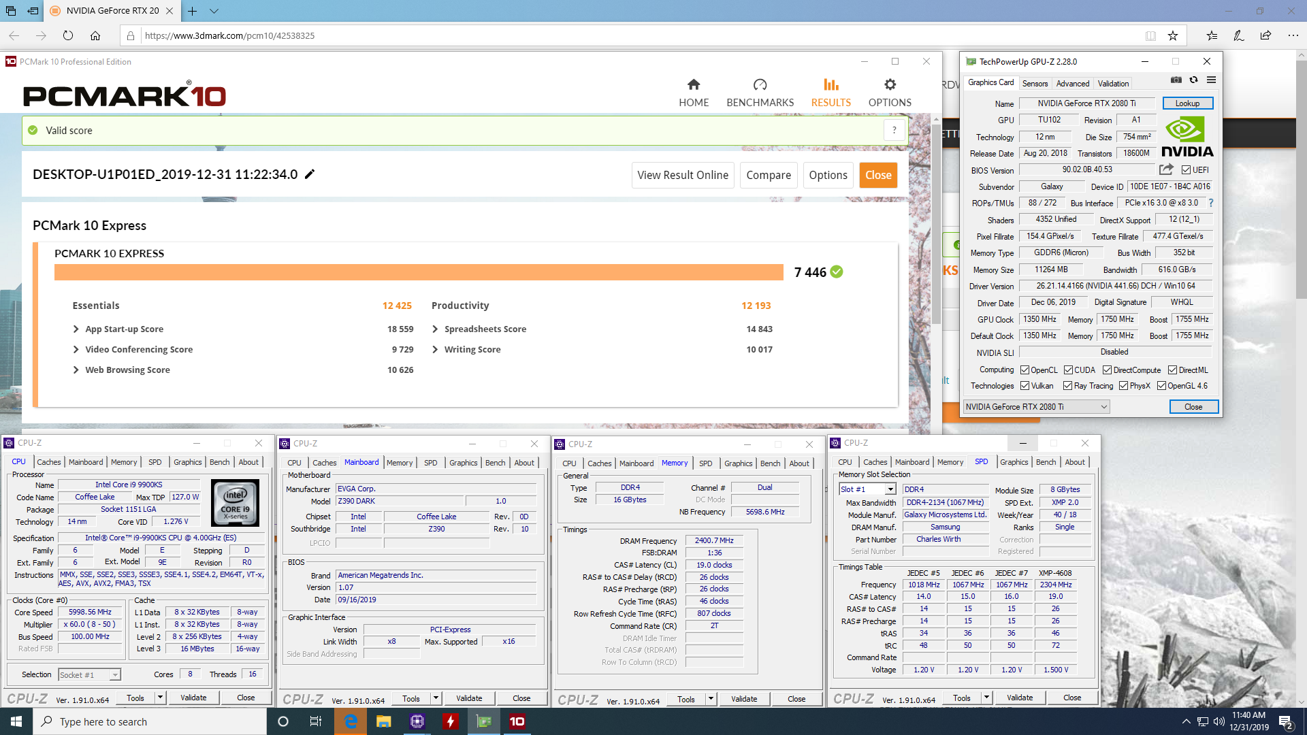Open PCMark Options gear icon
Viewport: 1307px width, 735px height.
click(890, 84)
